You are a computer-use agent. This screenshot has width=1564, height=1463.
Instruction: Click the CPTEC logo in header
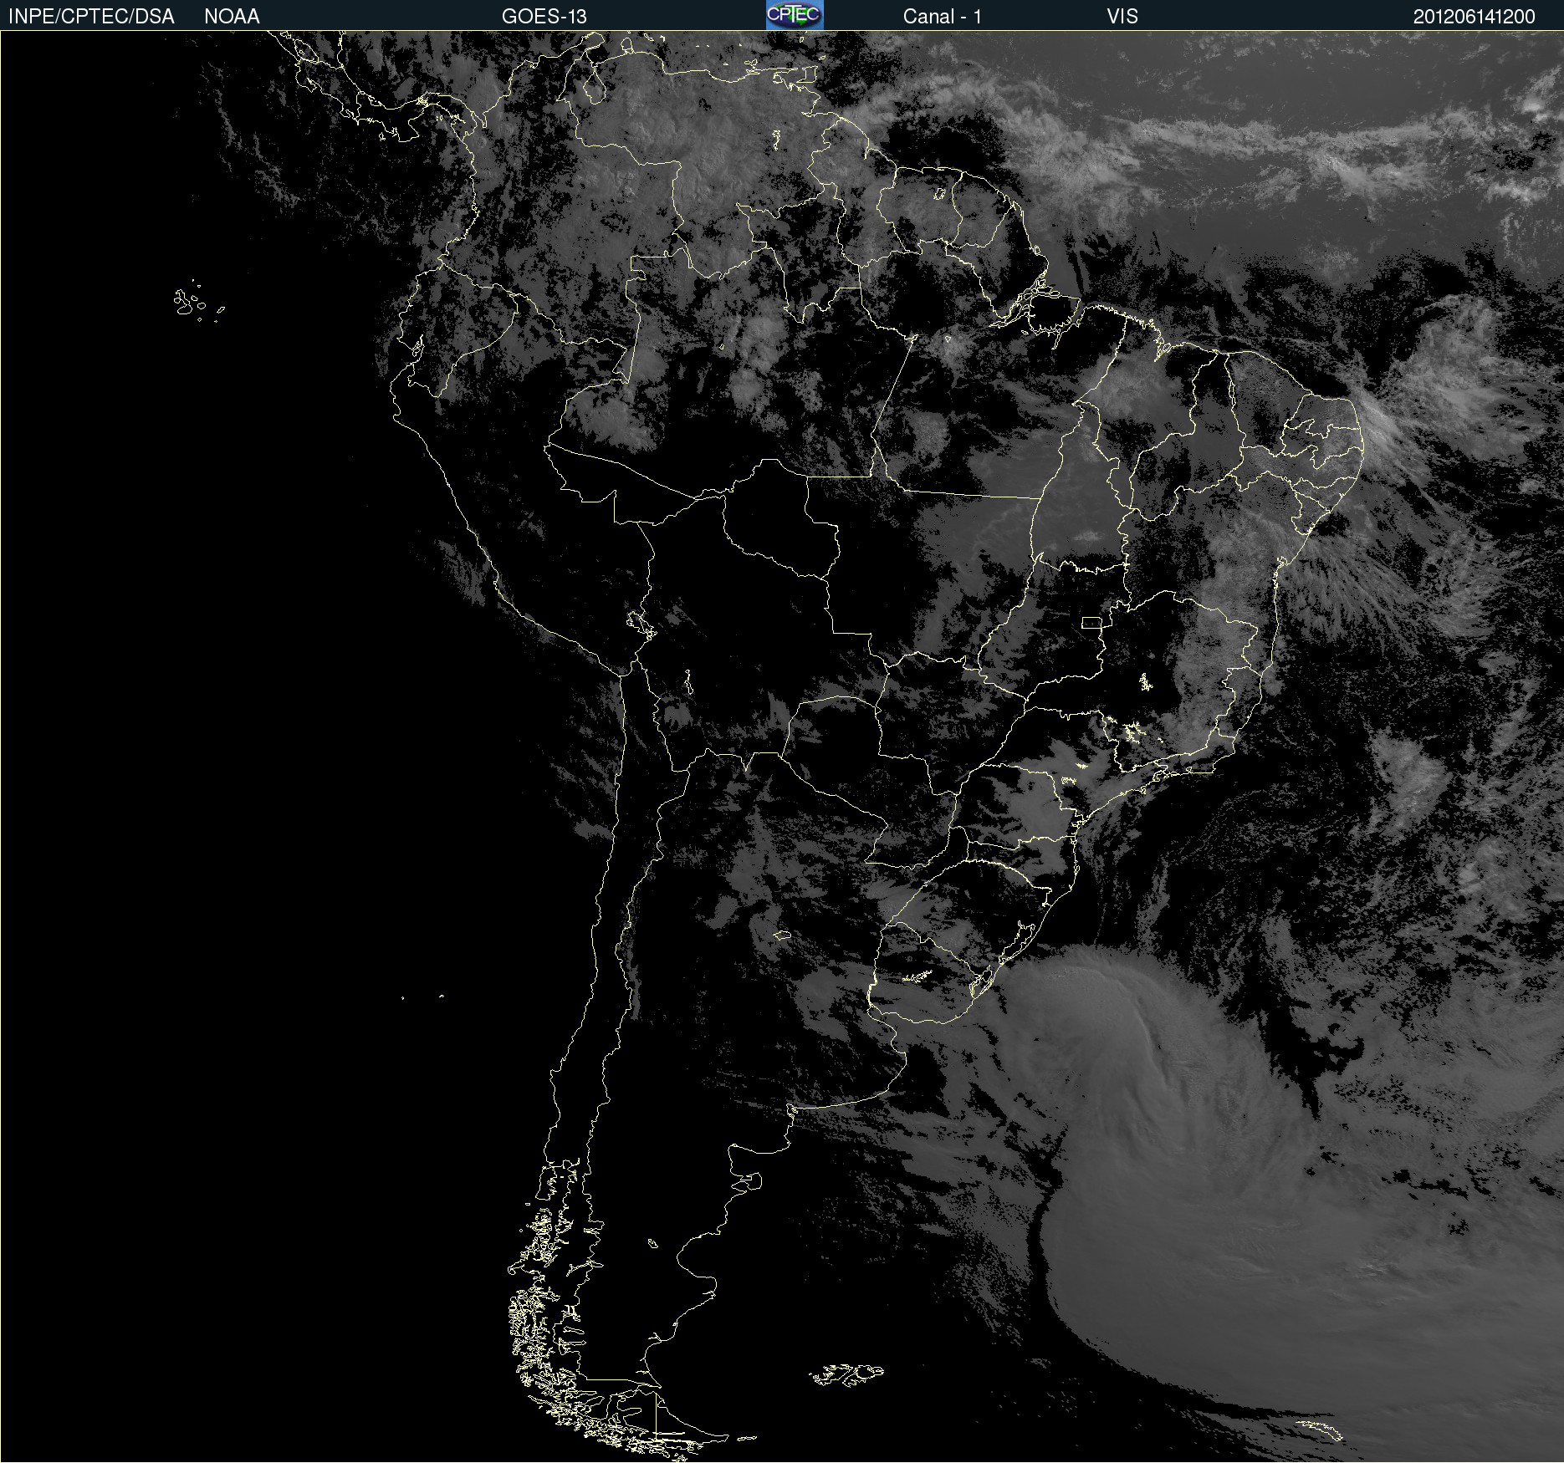click(795, 15)
